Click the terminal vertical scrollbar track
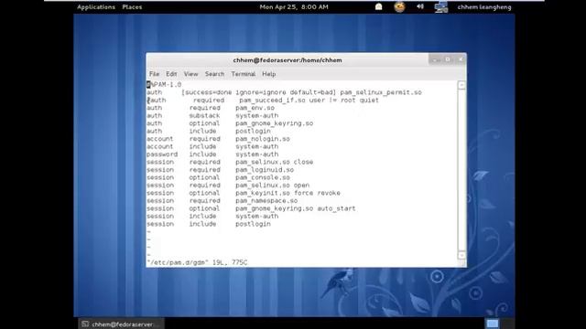This screenshot has height=329, width=586. tap(461, 170)
